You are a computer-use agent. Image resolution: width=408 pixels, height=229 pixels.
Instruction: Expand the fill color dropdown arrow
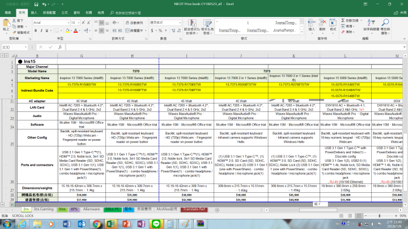point(71,31)
